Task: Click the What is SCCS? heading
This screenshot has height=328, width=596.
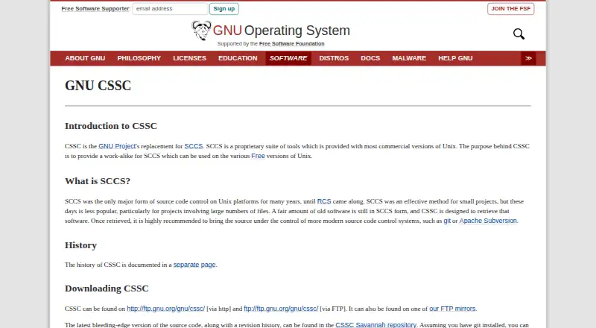Action: [98, 181]
